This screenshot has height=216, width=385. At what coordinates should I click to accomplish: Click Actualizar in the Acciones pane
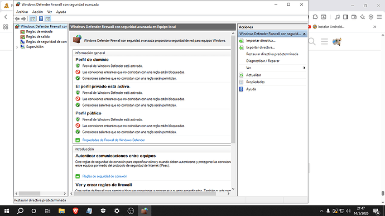tap(254, 75)
